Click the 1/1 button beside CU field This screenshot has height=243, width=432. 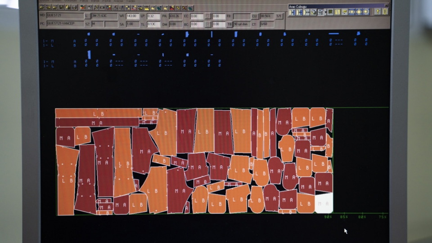pyautogui.click(x=279, y=16)
